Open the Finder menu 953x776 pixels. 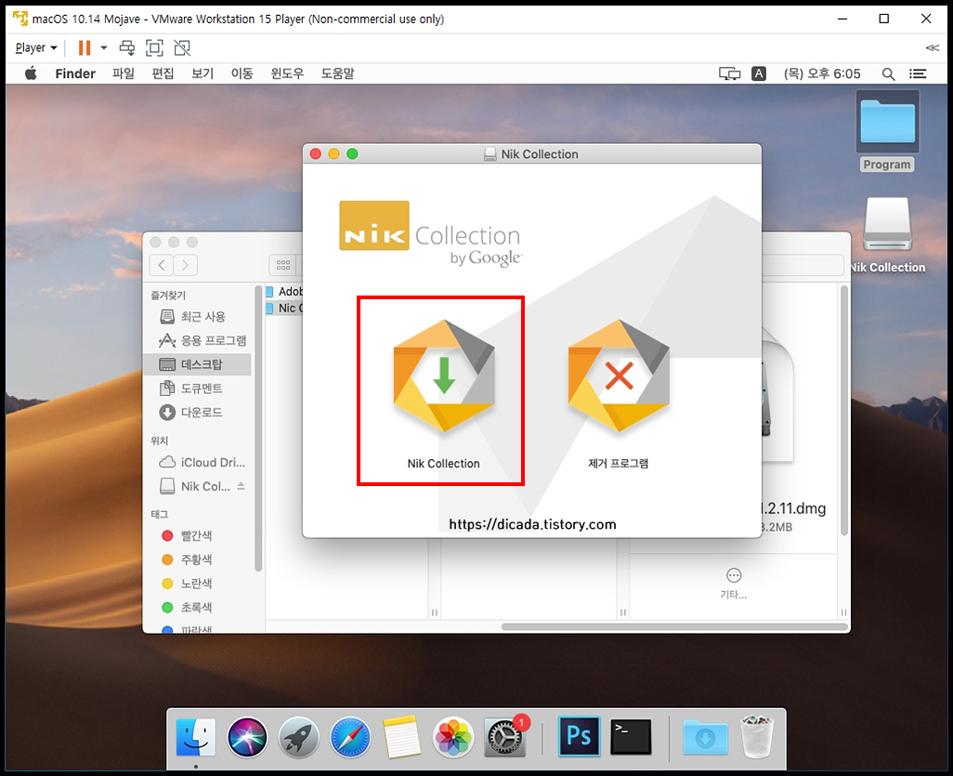coord(75,73)
